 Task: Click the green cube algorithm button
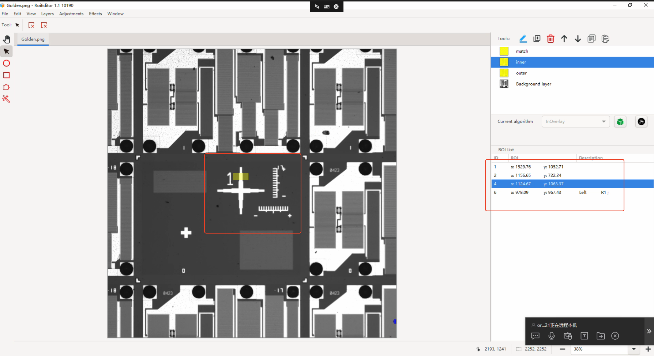[x=620, y=122]
